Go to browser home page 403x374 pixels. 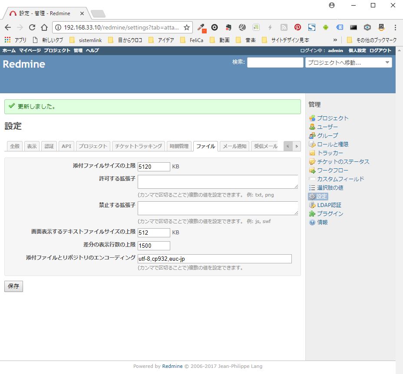[44, 27]
